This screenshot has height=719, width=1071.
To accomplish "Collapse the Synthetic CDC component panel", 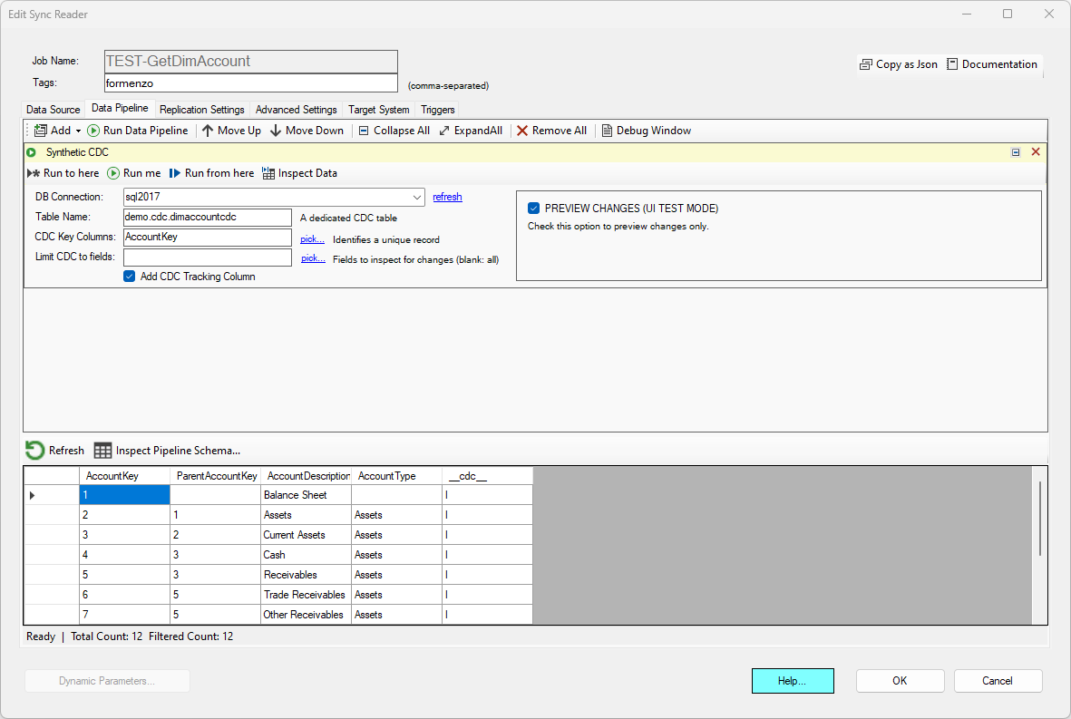I will 1016,152.
